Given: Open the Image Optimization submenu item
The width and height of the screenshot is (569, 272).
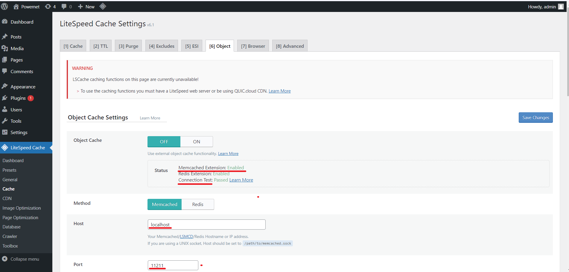Looking at the screenshot, I should click(22, 208).
